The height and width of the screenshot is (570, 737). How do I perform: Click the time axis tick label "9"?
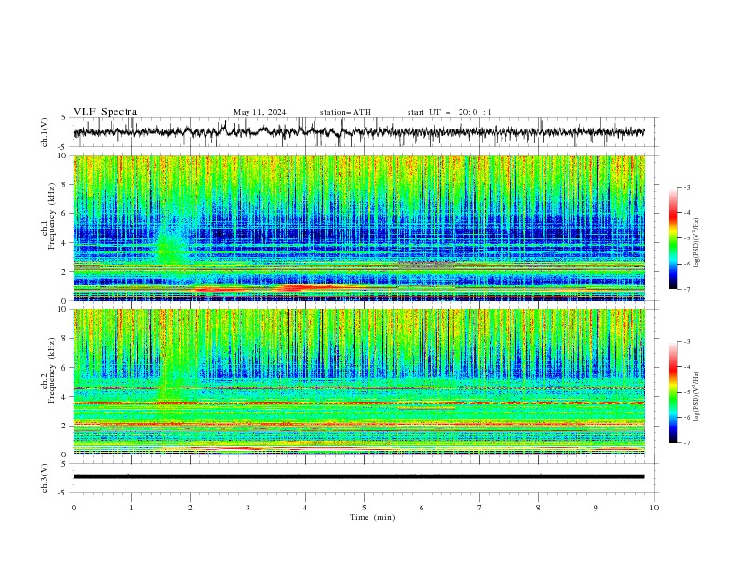tap(596, 508)
